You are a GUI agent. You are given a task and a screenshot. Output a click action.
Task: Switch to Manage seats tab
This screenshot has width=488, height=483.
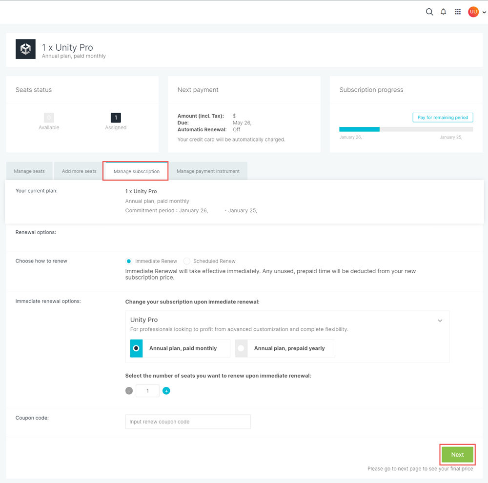tap(29, 171)
